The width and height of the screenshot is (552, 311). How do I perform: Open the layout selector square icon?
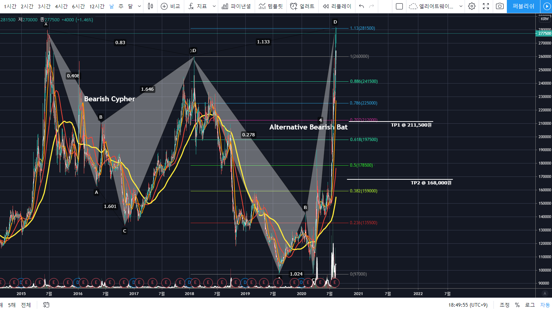point(399,6)
